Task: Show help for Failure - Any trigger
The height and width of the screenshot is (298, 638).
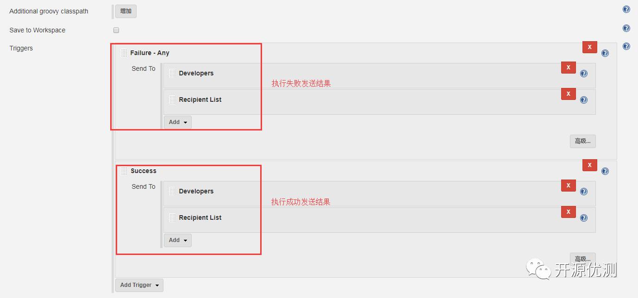Action: 605,53
